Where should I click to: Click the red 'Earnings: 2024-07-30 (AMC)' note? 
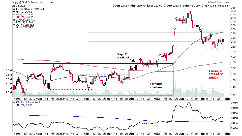[x=216, y=74]
